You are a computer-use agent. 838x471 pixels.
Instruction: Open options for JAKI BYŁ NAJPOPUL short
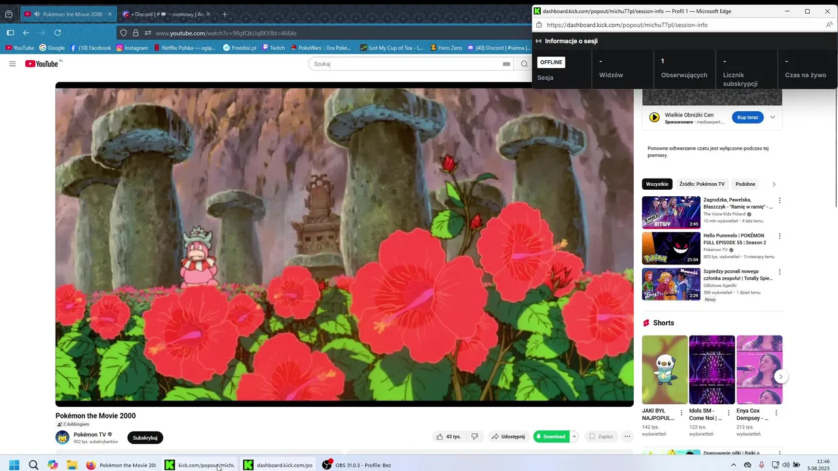tap(682, 413)
